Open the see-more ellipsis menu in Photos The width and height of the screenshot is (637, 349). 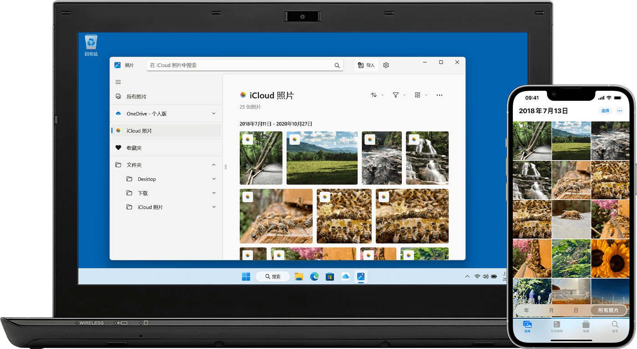coord(439,95)
